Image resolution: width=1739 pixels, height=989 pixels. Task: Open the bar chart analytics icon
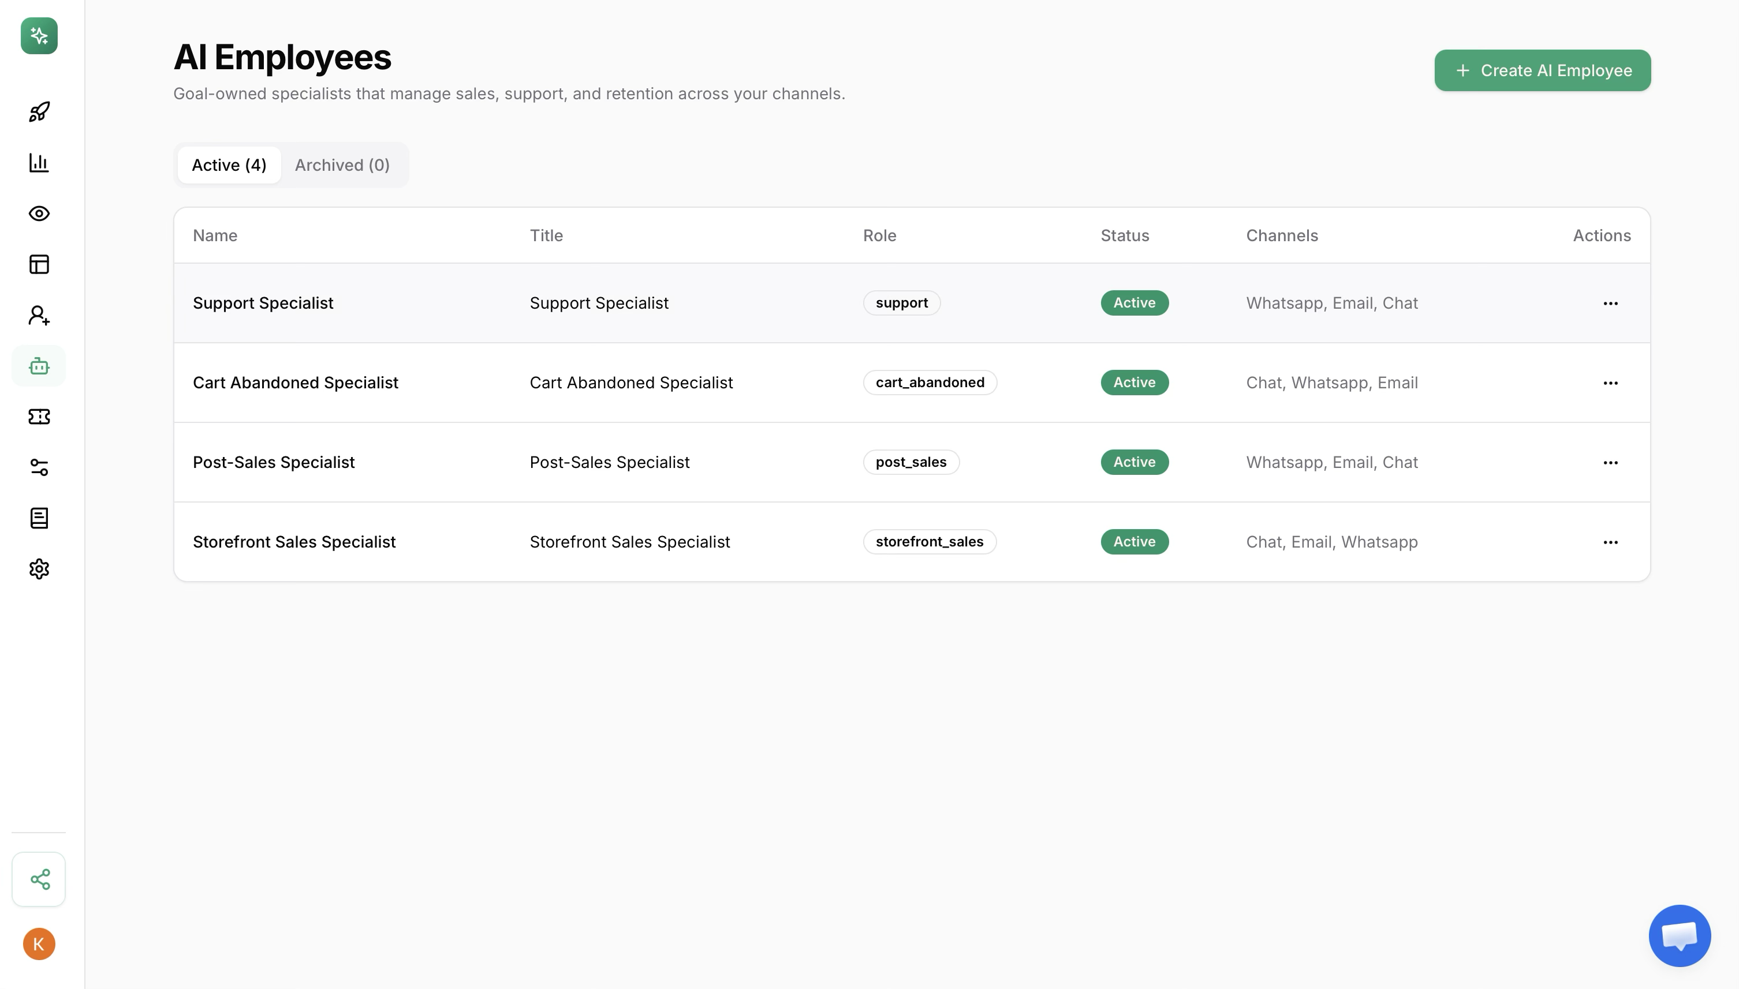(x=39, y=162)
